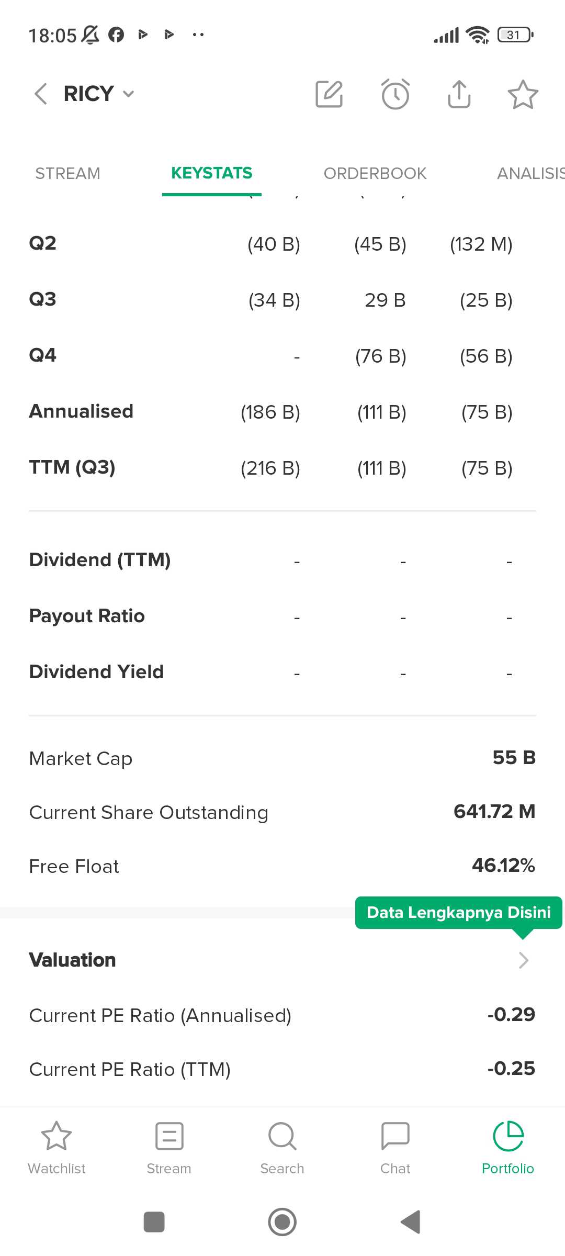Tap the back arrow next to RICY
Viewport: 565px width, 1256px height.
41,94
